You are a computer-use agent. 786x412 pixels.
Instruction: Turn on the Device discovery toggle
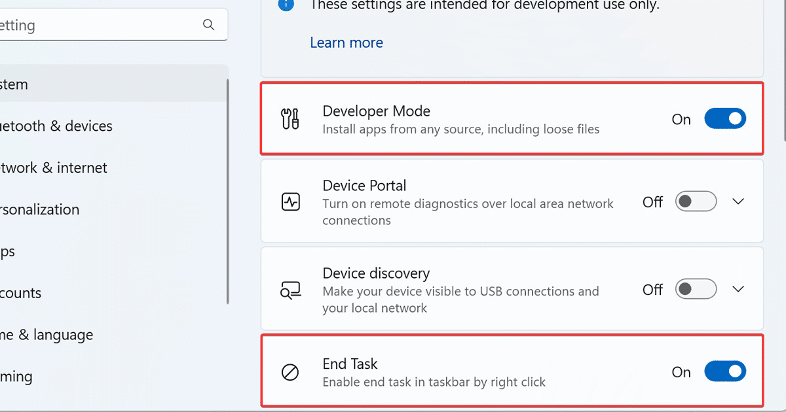pos(696,289)
